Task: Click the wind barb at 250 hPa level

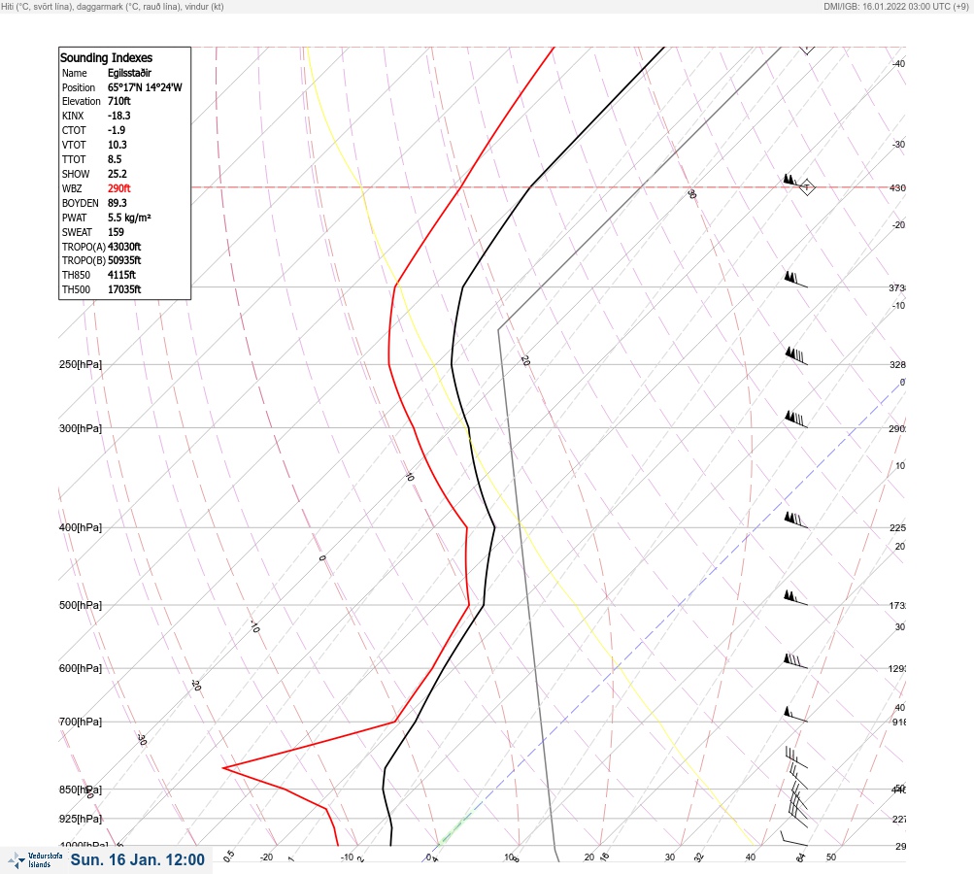Action: (x=795, y=356)
